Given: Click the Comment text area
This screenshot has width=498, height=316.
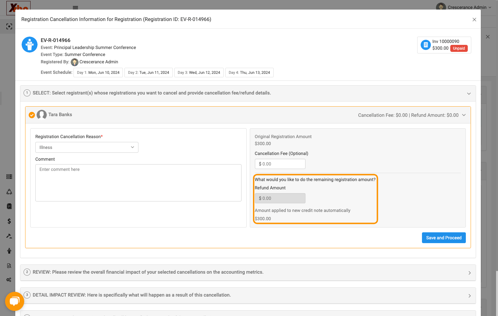Looking at the screenshot, I should click(138, 183).
